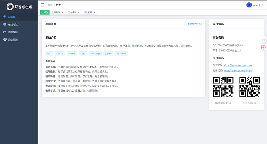This screenshot has height=144, width=267.
Task: Click the 系统介绍 heading
Action: pyautogui.click(x=51, y=38)
